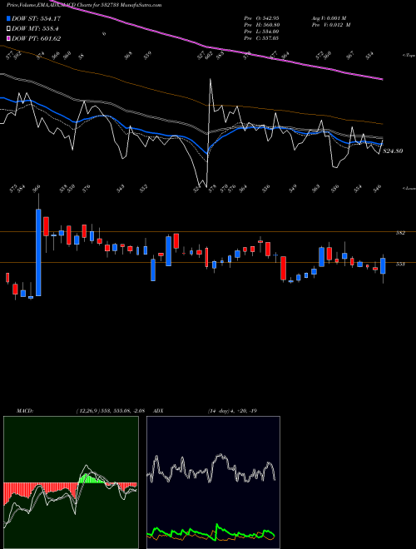Click the last blue candlestick at the far right
This screenshot has width=416, height=549.
[383, 265]
